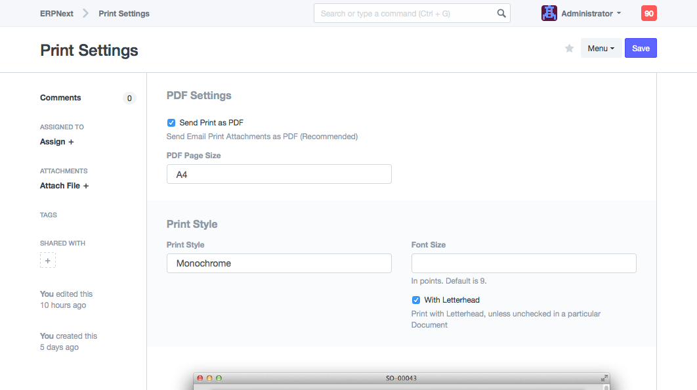Expand the Menu dropdown
The image size is (697, 390).
[601, 49]
